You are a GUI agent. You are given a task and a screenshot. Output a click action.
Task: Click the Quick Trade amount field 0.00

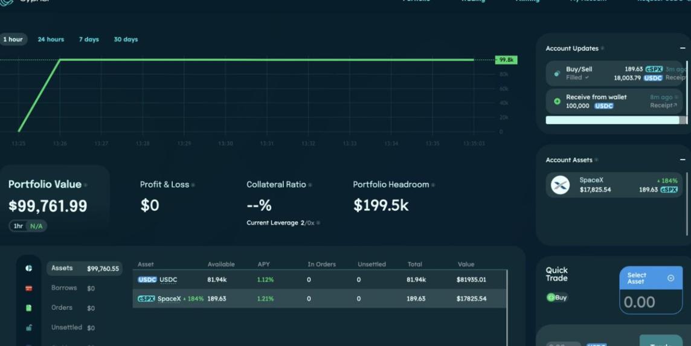click(651, 302)
